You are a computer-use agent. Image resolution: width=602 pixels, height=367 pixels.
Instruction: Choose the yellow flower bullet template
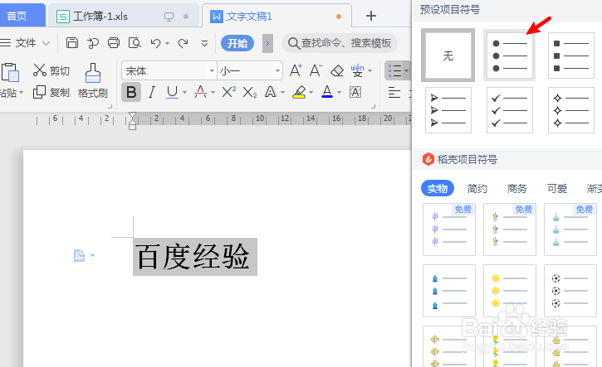click(510, 291)
